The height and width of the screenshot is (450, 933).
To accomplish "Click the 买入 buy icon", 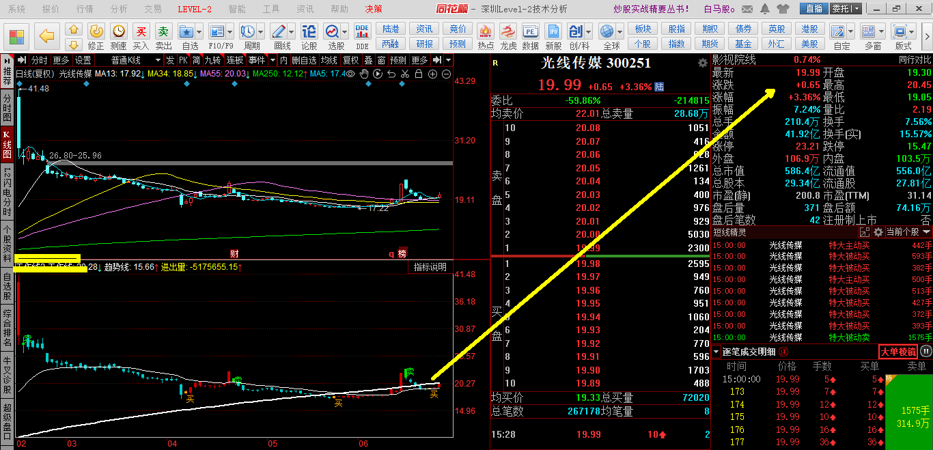I will coord(141,31).
